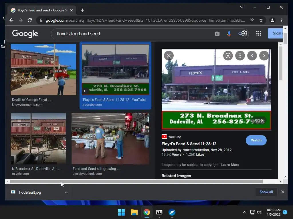This screenshot has height=219, width=293.
Task: Open downloaded hqdefault.jpg file
Action: [x=30, y=192]
